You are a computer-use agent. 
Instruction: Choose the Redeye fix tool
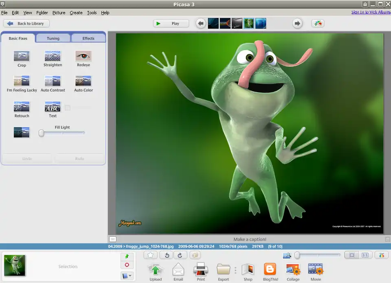click(x=83, y=56)
